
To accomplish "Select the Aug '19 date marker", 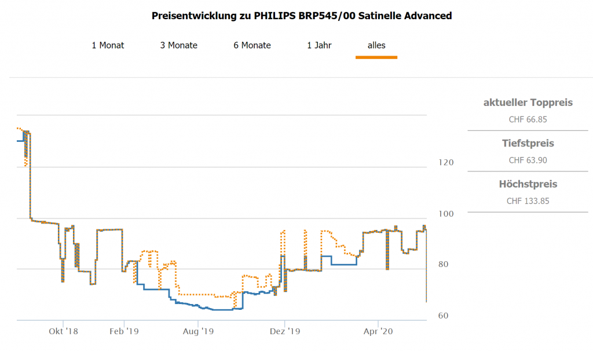I will 198,332.
